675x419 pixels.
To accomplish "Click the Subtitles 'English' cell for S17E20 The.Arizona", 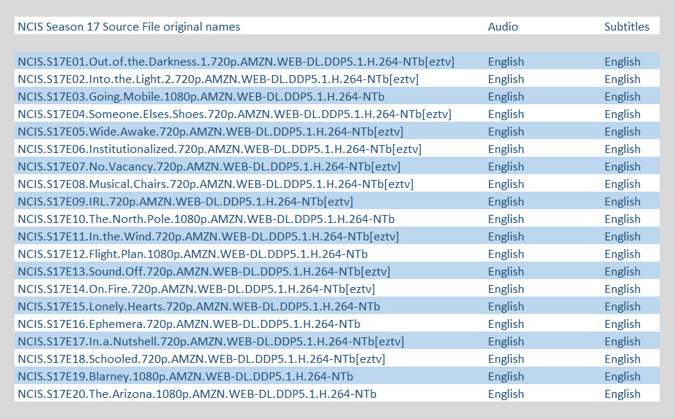I will [x=623, y=394].
